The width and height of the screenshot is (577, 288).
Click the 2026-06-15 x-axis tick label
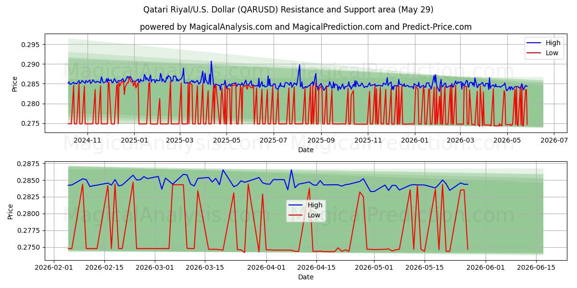tap(536, 267)
